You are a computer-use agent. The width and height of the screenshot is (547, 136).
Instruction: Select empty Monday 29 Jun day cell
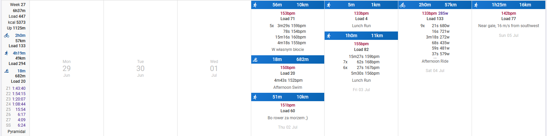point(67,68)
